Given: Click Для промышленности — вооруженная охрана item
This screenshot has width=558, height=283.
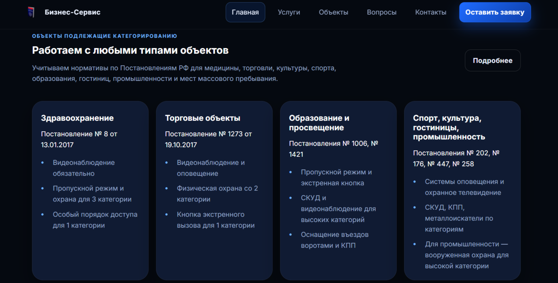Looking at the screenshot, I should tap(466, 255).
